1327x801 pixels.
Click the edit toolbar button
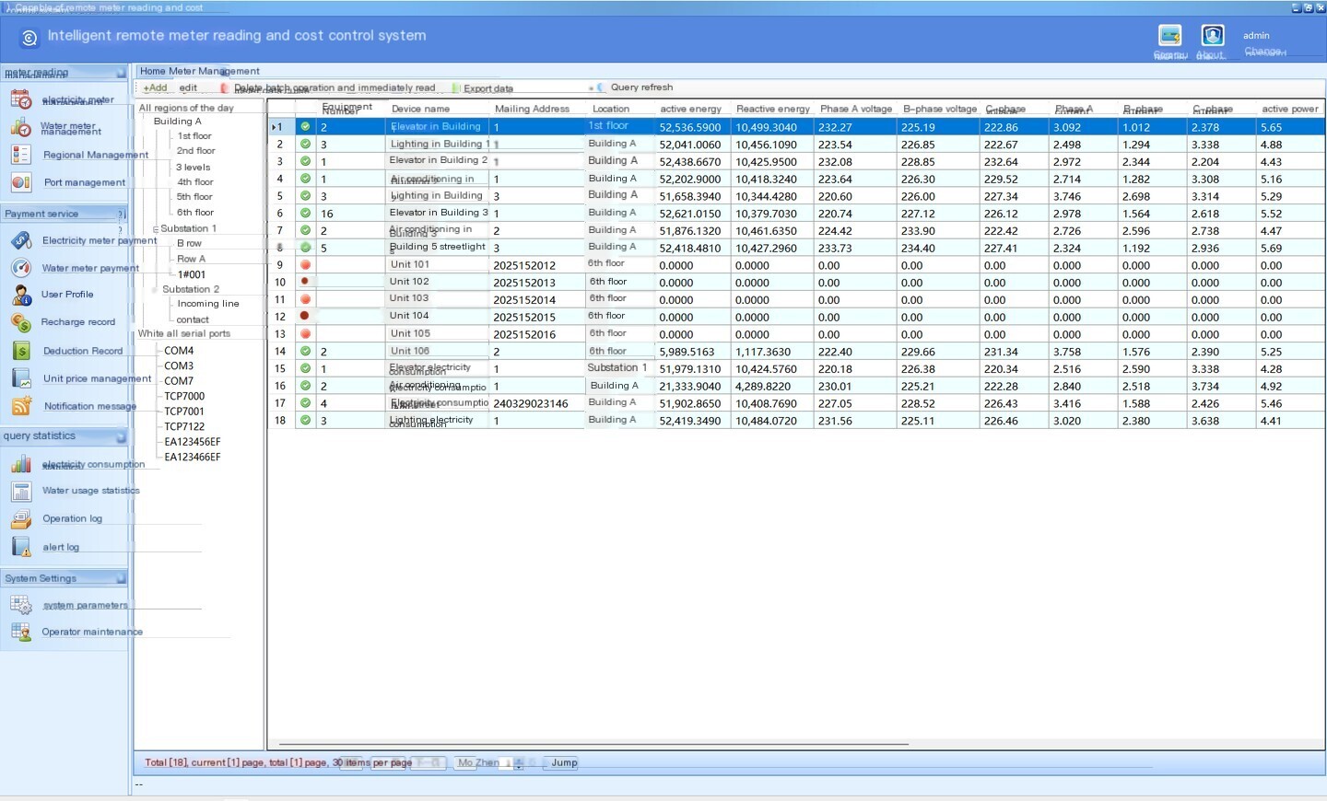188,87
